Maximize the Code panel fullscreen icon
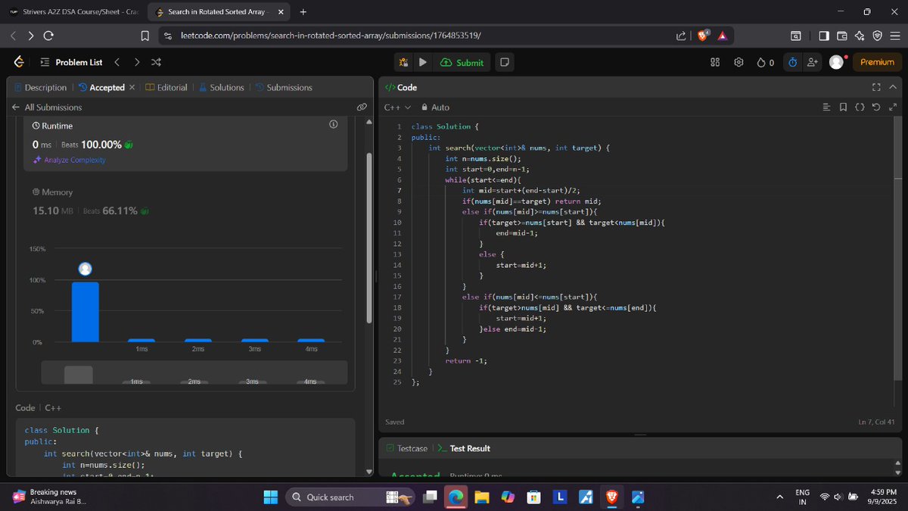This screenshot has width=908, height=511. click(876, 88)
